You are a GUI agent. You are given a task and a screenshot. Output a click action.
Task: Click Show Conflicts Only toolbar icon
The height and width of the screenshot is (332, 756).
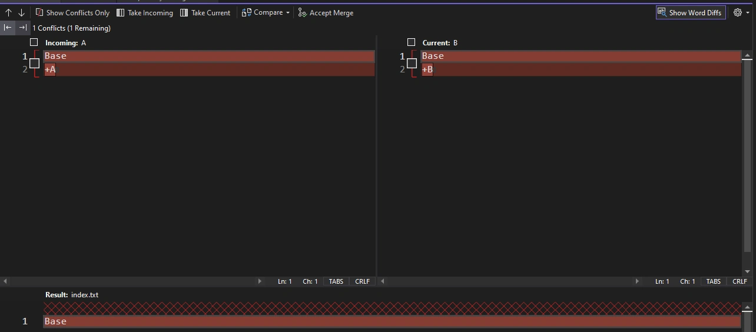pos(39,12)
